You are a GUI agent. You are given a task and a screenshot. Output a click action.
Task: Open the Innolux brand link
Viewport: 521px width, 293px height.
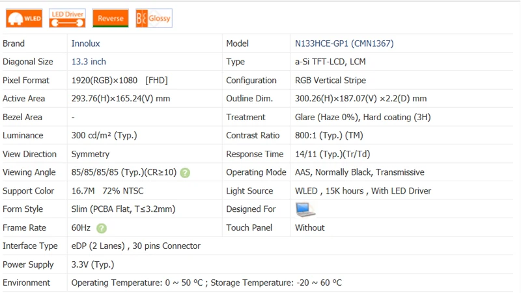86,44
